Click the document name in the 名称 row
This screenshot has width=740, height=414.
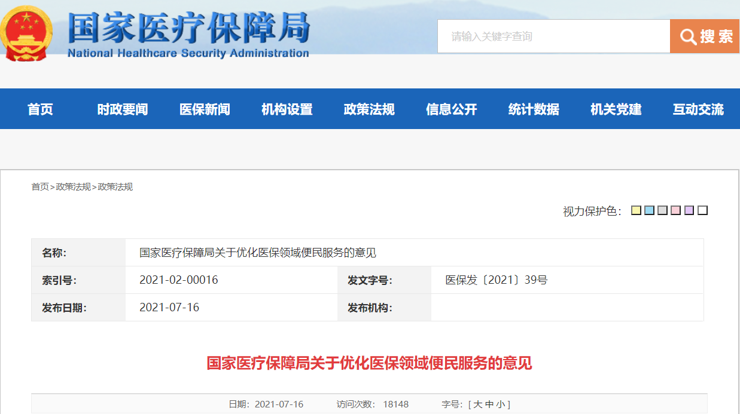[x=258, y=253]
